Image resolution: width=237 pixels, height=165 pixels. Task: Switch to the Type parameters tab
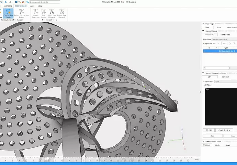point(209,77)
